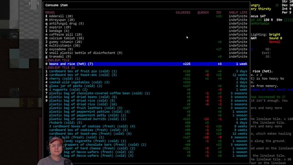Pick gummy vitamin (20)
293x165 pixels.
pyautogui.click(x=65, y=42)
